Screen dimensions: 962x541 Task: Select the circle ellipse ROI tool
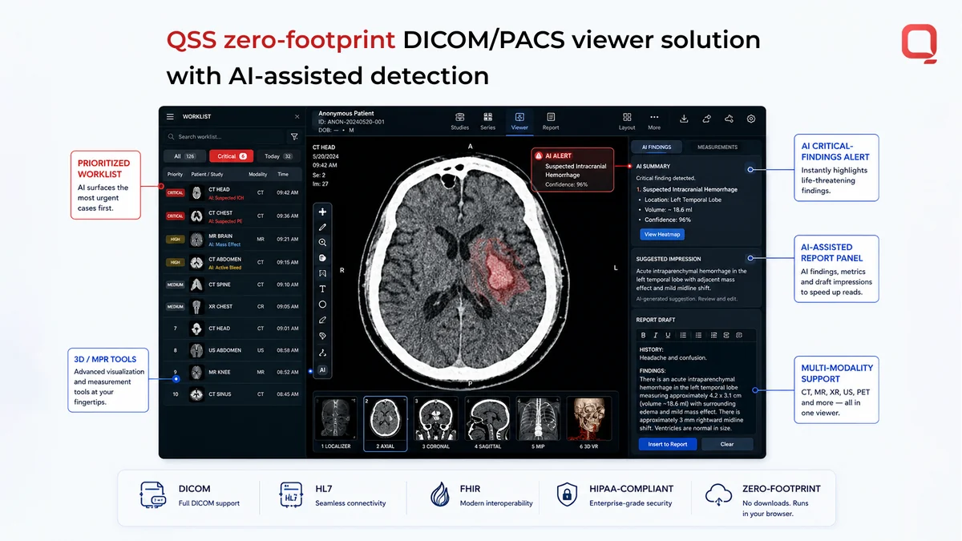(322, 305)
